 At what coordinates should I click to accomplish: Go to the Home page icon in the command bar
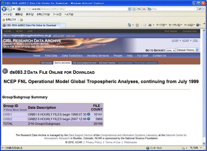click(x=129, y=25)
